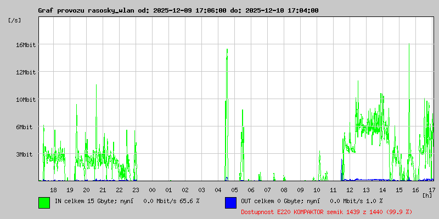The image size is (439, 219).
Task: Click the blue OUT spike before hour 12
Action: click(341, 170)
